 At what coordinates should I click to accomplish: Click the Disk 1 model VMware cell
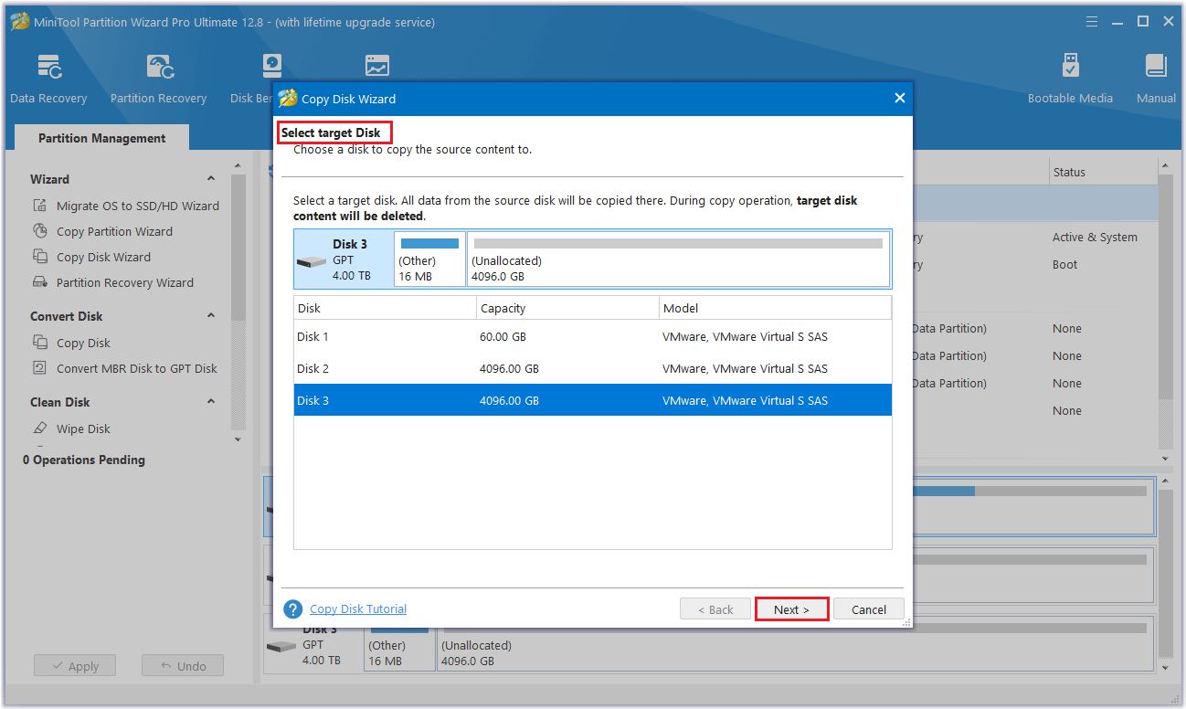[745, 336]
